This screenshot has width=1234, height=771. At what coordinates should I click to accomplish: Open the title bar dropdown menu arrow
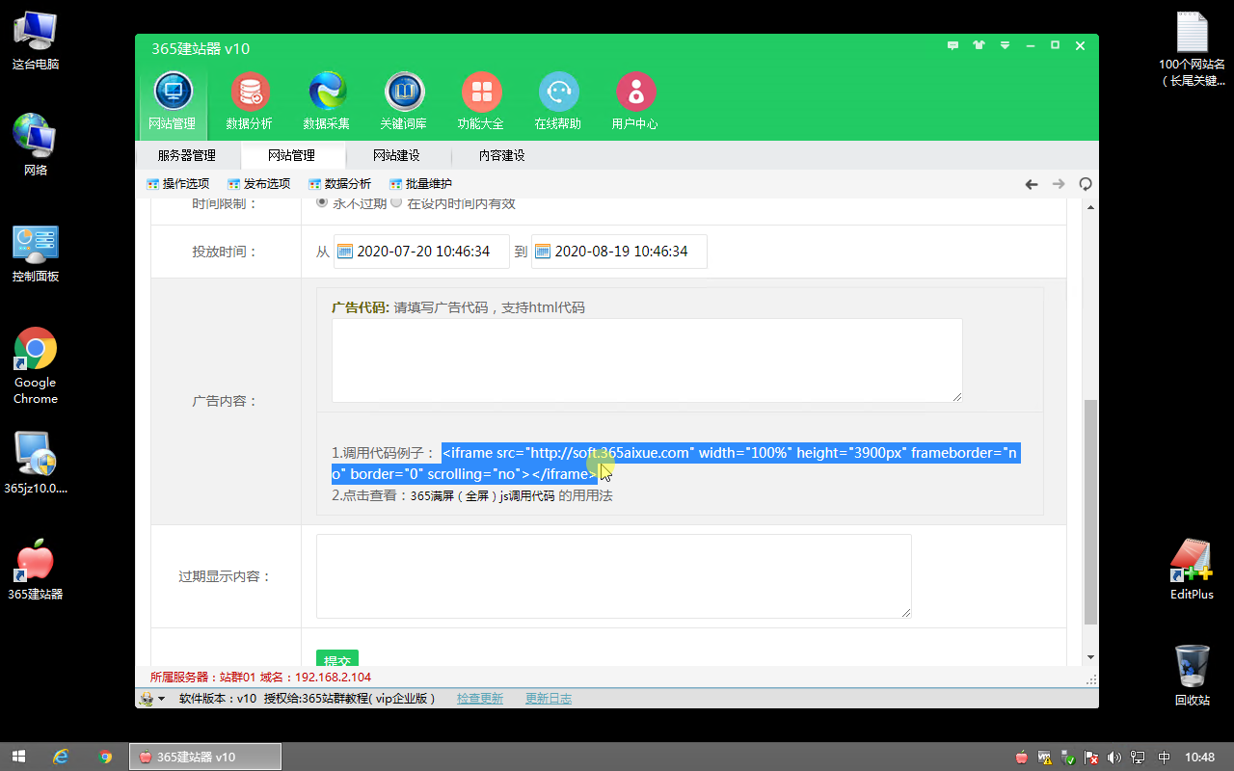click(1005, 45)
